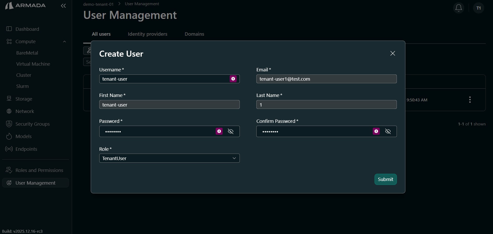This screenshot has width=493, height=234.
Task: Focus the Last Name input field
Action: click(x=326, y=105)
